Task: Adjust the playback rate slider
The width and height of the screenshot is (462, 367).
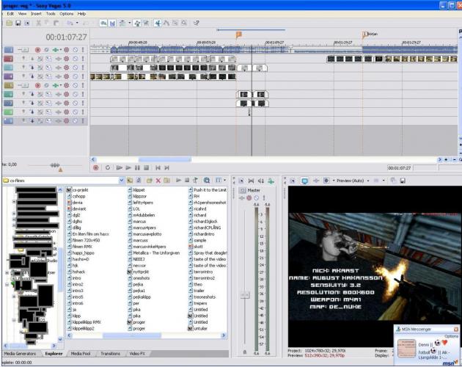Action: (x=54, y=165)
